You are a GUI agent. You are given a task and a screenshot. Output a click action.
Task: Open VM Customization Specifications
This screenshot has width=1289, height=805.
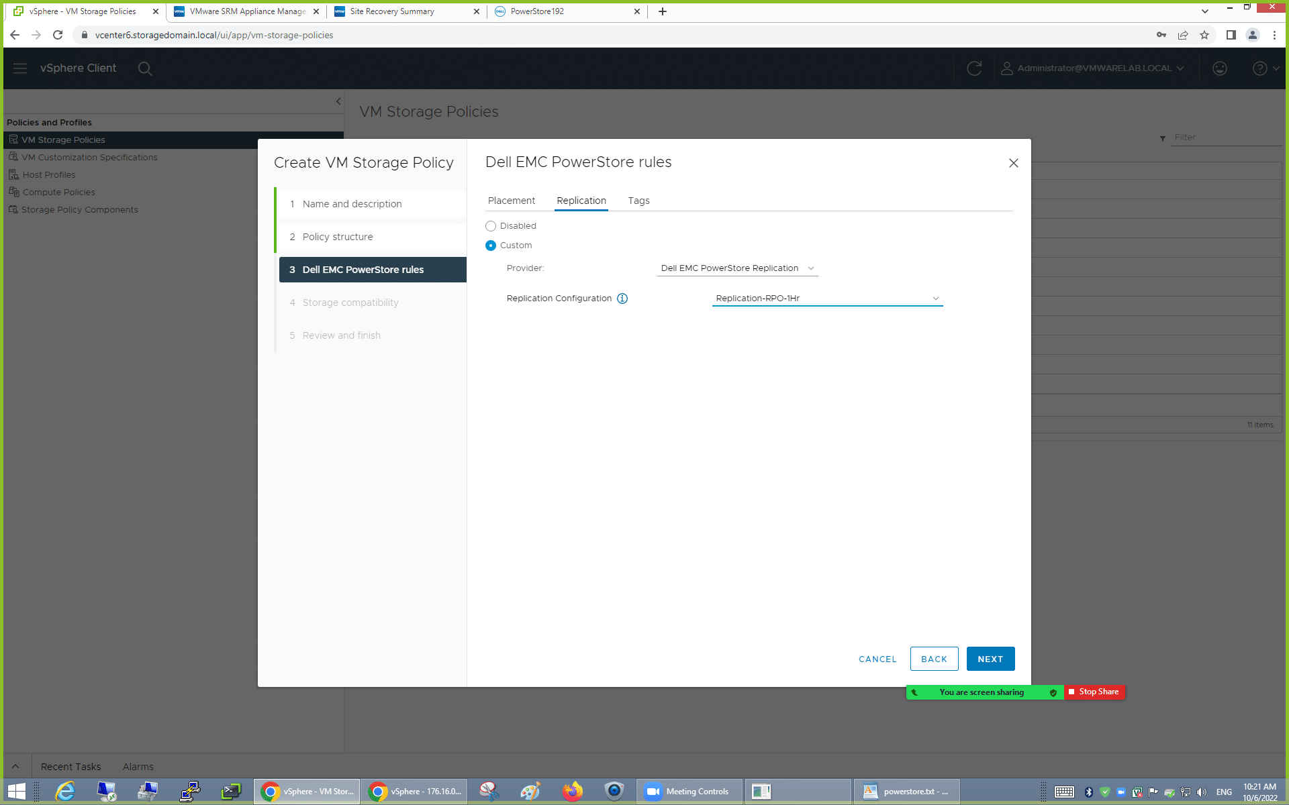coord(89,157)
